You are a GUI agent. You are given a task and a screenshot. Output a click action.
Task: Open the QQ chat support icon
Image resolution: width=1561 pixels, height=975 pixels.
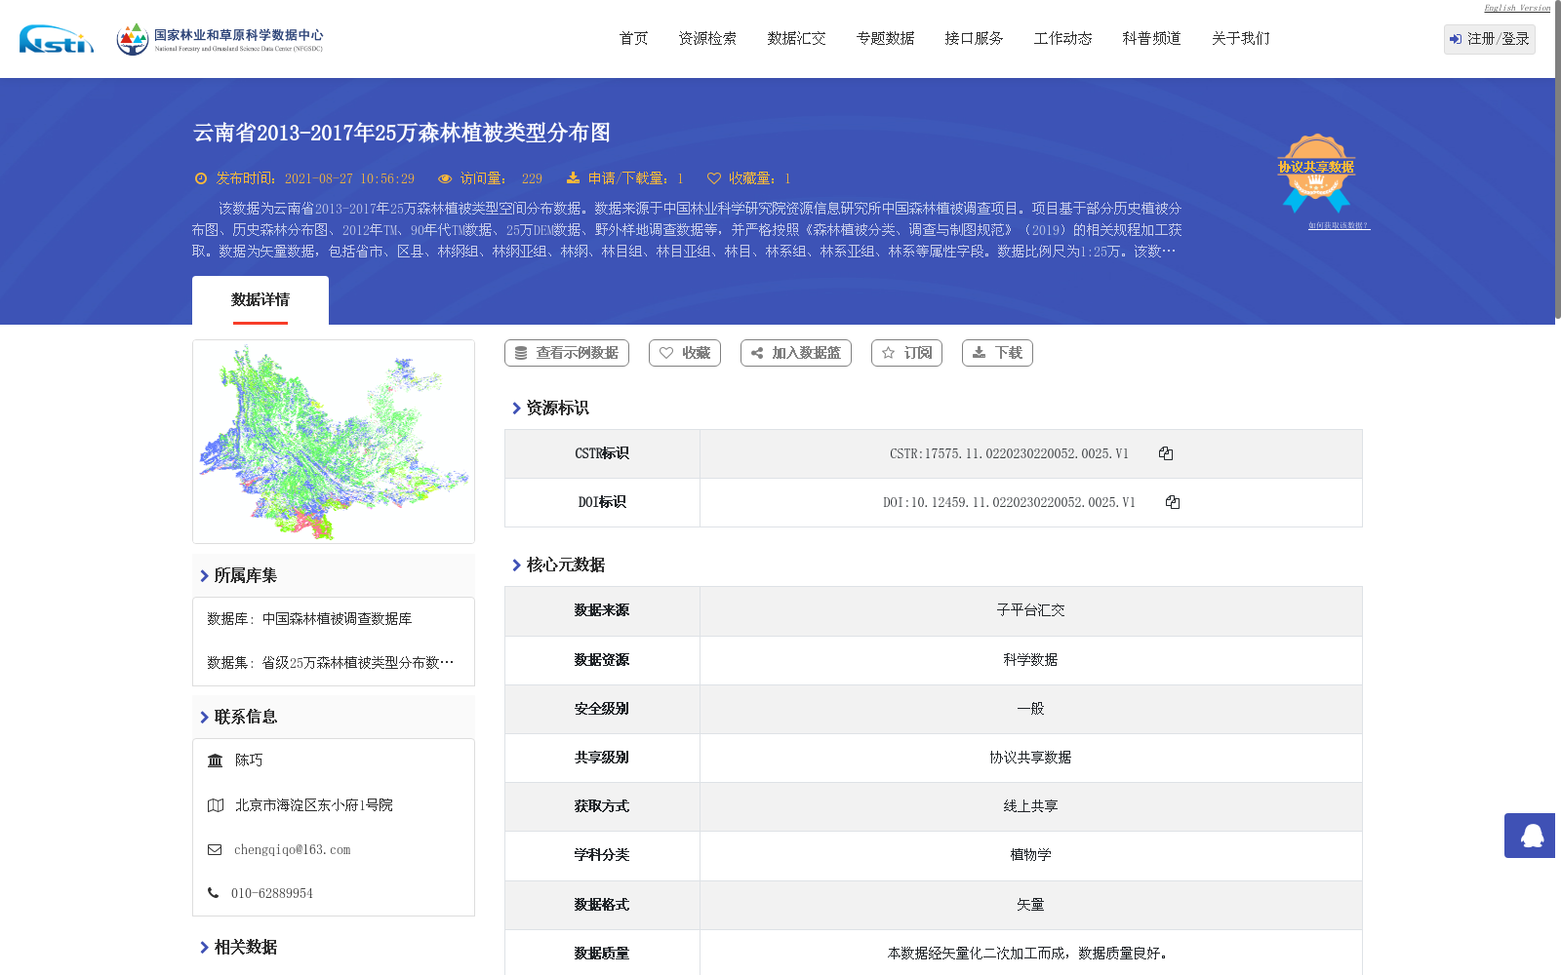click(x=1532, y=836)
